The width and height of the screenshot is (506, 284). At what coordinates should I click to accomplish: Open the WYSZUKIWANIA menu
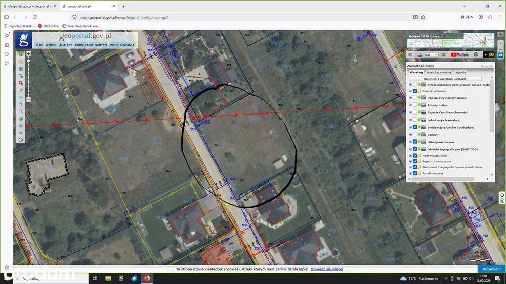(x=122, y=45)
